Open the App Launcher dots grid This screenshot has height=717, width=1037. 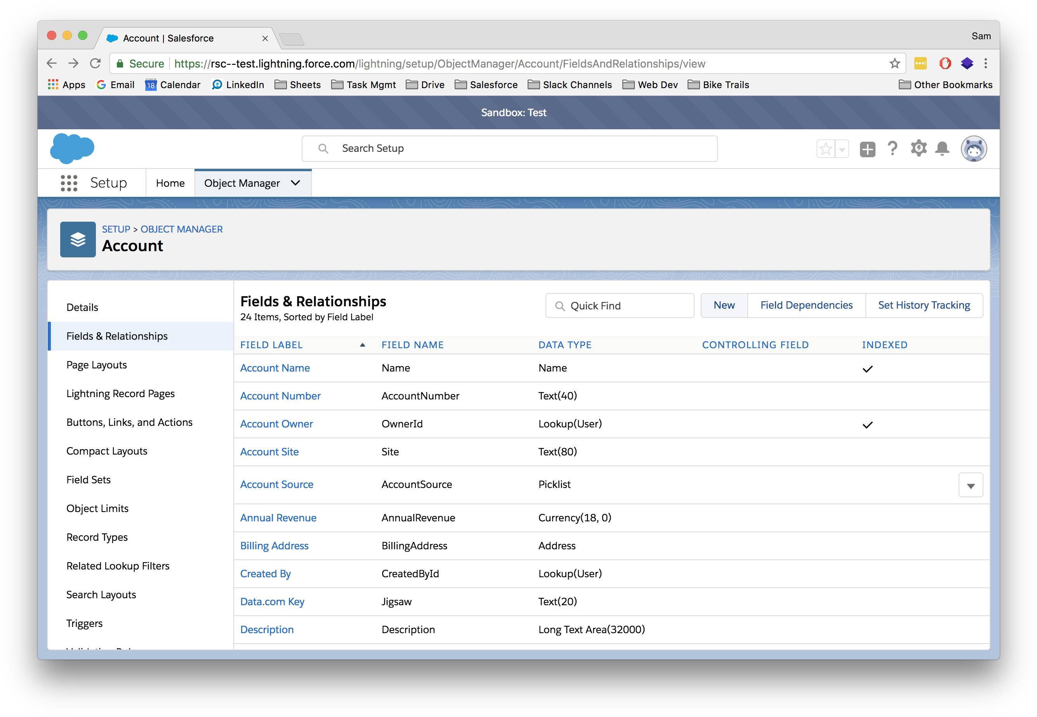click(x=69, y=183)
